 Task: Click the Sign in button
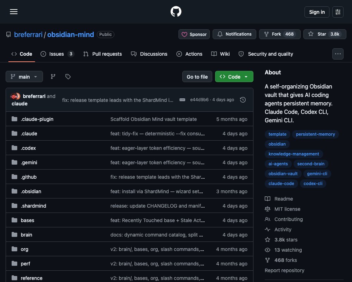click(317, 12)
